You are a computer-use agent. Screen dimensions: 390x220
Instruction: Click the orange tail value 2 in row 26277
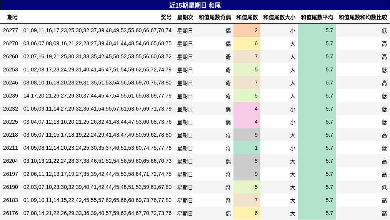point(247,31)
